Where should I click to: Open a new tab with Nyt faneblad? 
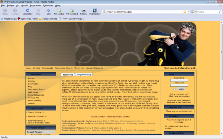click(72, 10)
